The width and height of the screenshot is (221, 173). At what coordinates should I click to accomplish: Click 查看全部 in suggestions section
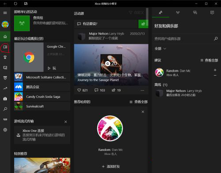[x=209, y=60]
